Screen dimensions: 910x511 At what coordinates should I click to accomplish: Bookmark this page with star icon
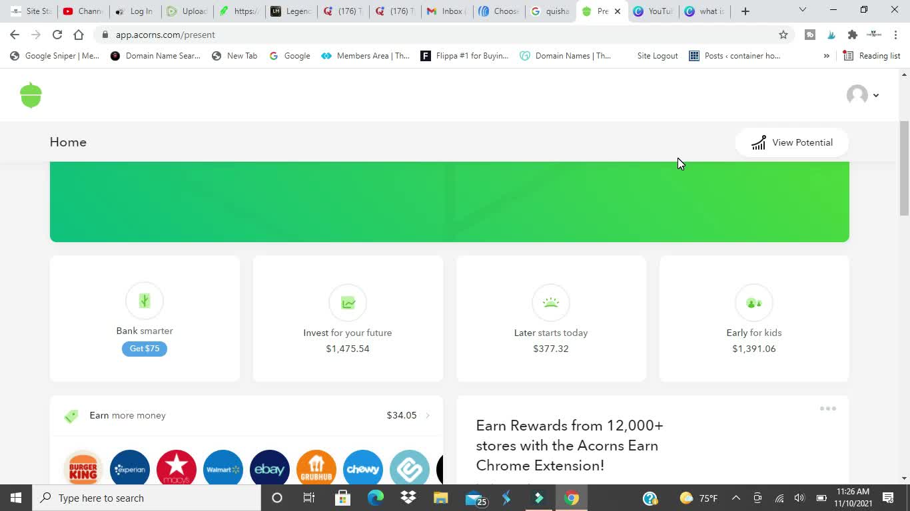coord(783,35)
